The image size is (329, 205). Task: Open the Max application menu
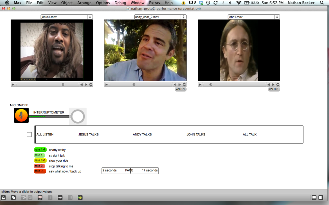click(x=18, y=3)
